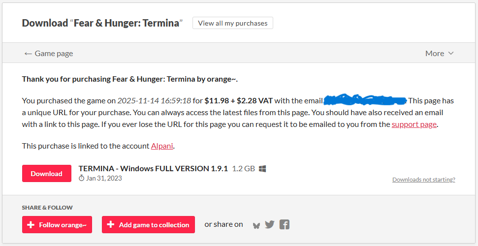
Task: Follow orange~ creator
Action: point(57,225)
